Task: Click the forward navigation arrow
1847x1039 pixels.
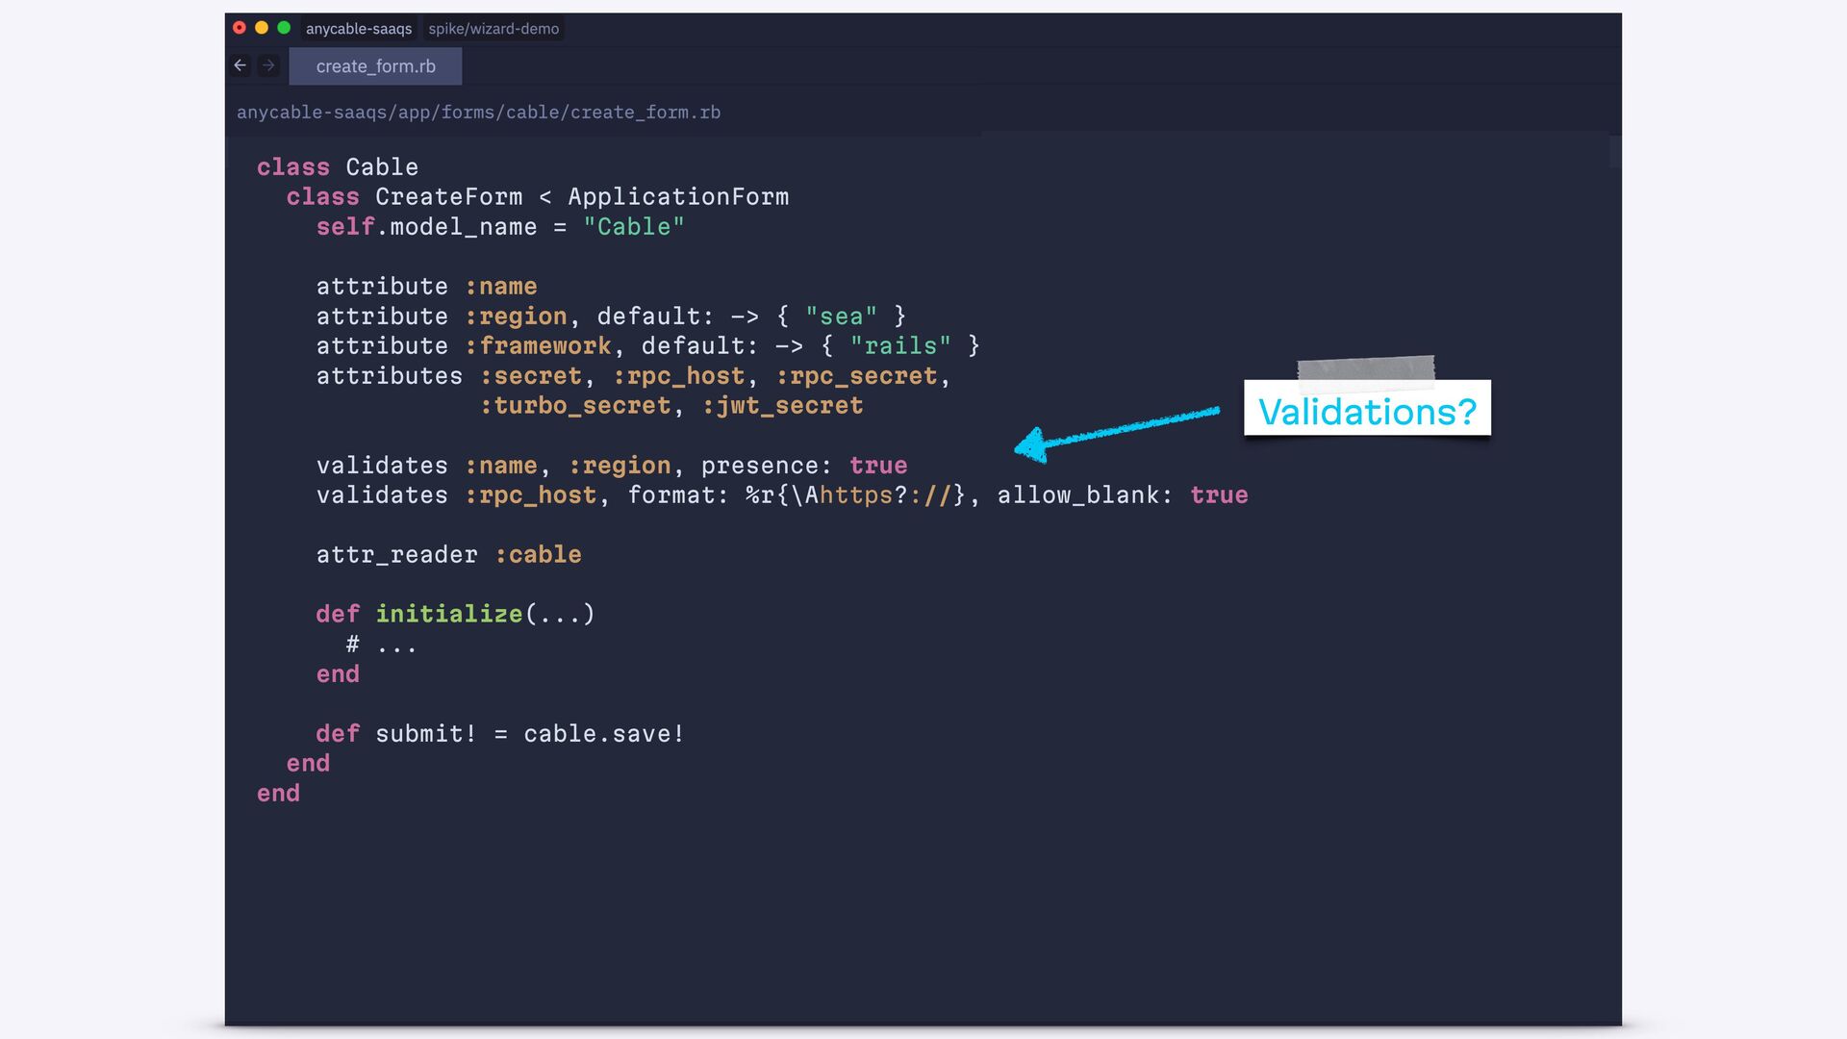Action: pyautogui.click(x=268, y=65)
